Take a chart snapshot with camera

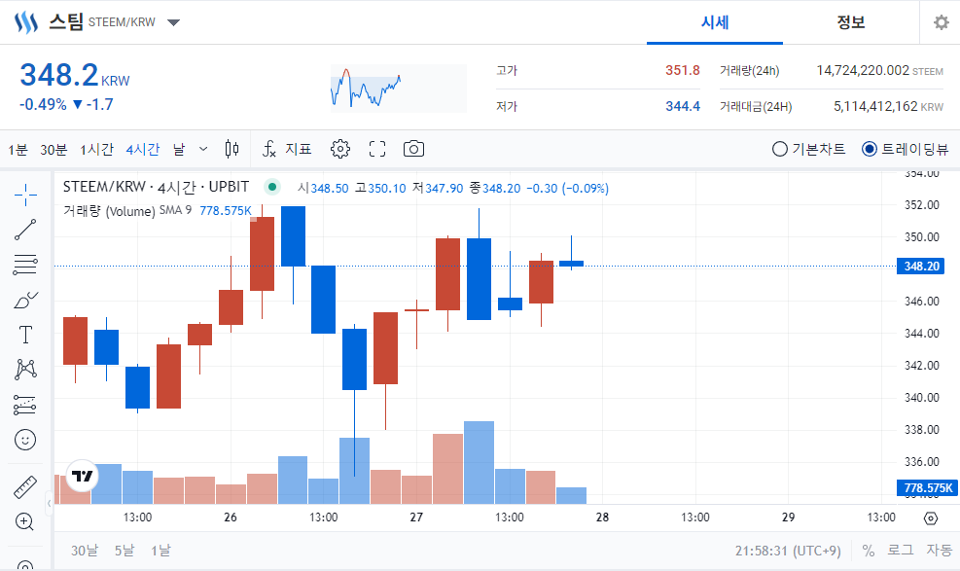click(414, 149)
